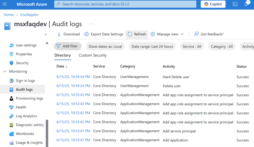
Task: Open the Hard Delete user log entry date
Action: 73,77
